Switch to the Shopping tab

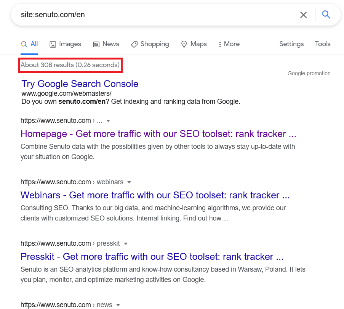point(154,44)
